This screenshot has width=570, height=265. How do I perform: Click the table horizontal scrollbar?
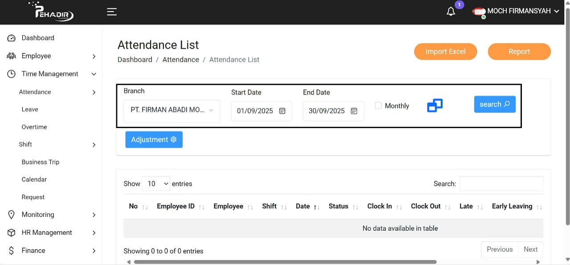tap(285, 262)
